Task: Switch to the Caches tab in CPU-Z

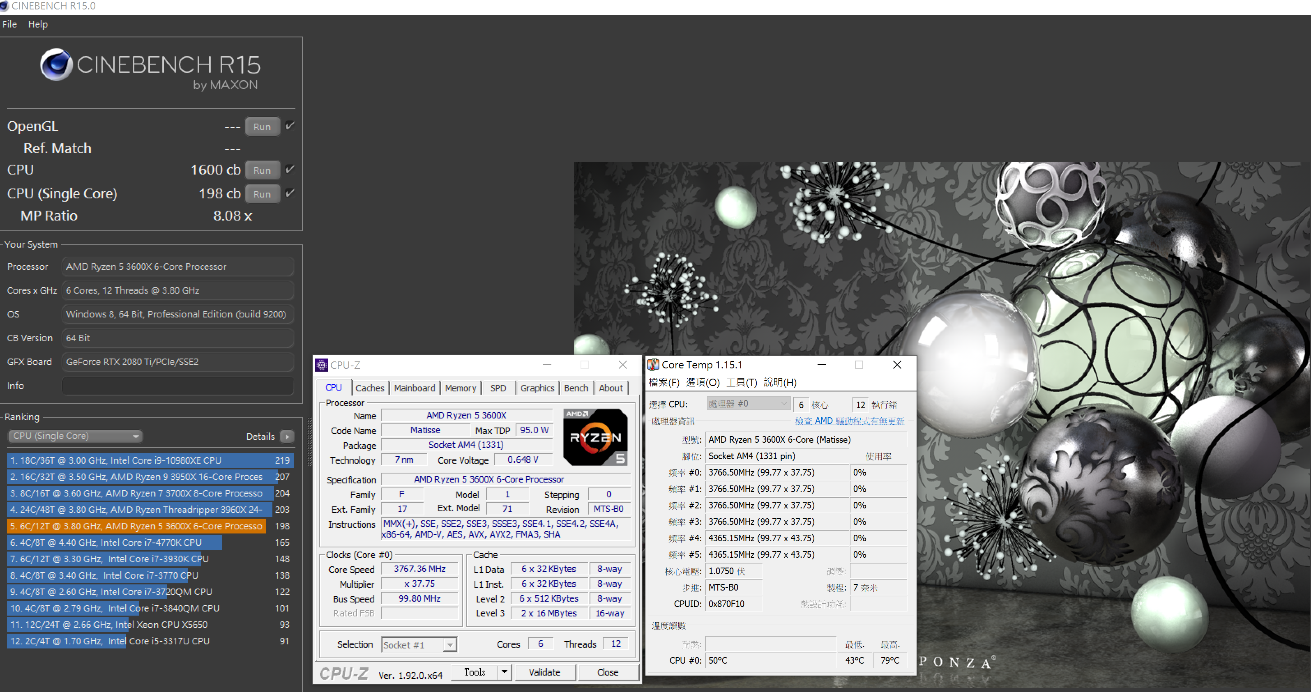Action: pos(370,388)
